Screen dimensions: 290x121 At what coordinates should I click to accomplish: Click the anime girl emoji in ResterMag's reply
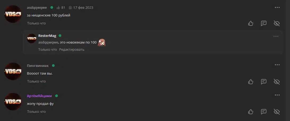click(102, 42)
